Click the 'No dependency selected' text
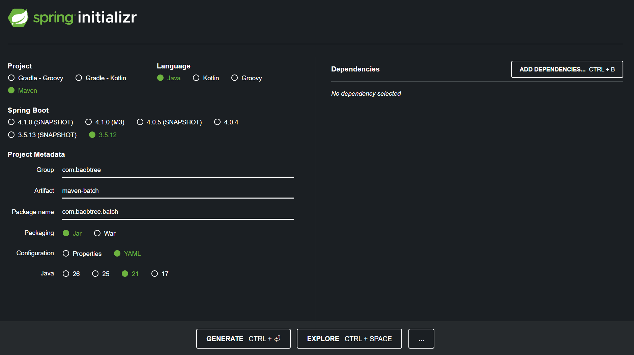634x355 pixels. click(x=366, y=94)
